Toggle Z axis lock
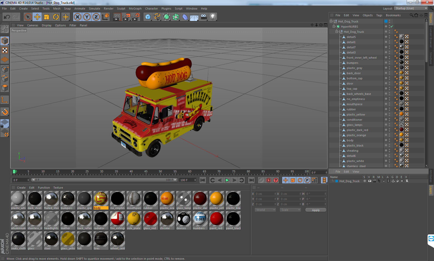 coord(96,17)
